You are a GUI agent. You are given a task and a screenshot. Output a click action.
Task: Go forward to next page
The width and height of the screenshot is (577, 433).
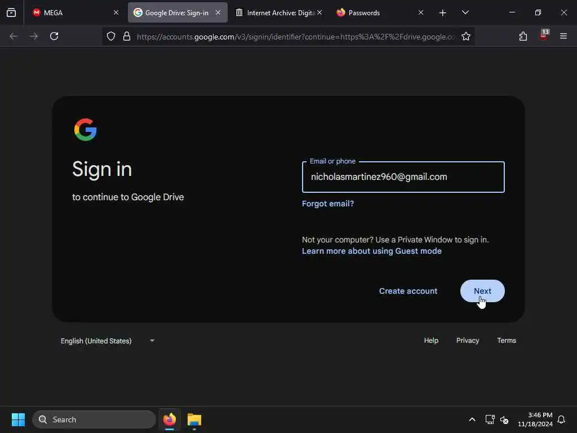click(34, 36)
